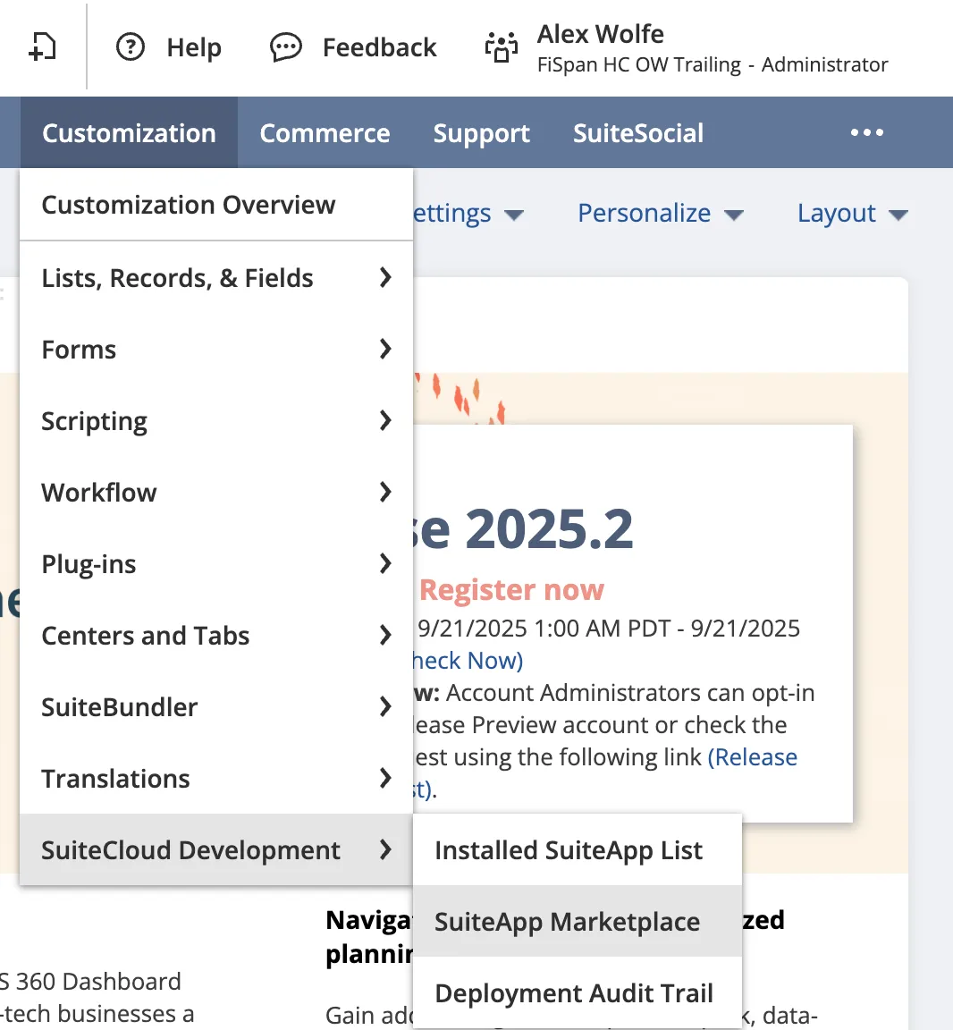Screen dimensions: 953x1030
Task: Open the Workflow submenu item
Action: (x=216, y=493)
